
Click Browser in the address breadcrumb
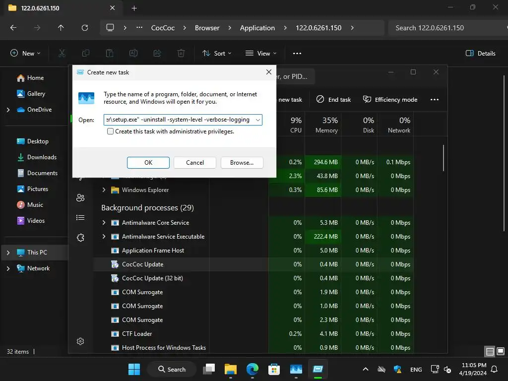[207, 28]
